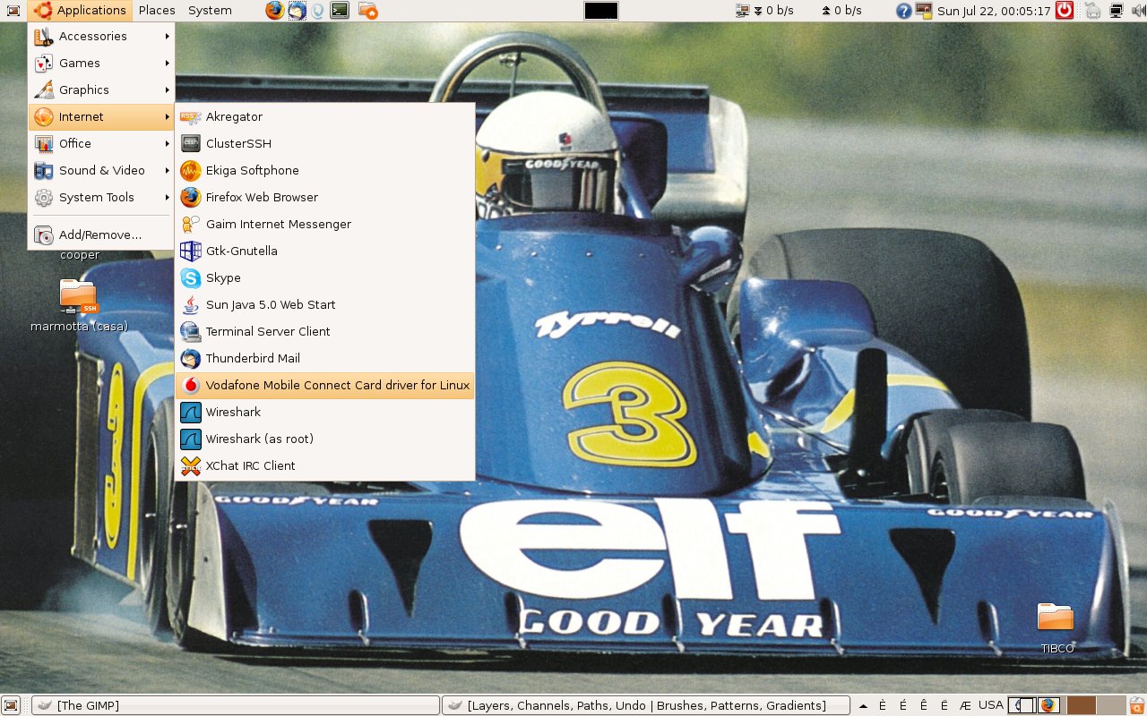1147x716 pixels.
Task: Expand the System Tools submenu
Action: click(x=101, y=197)
